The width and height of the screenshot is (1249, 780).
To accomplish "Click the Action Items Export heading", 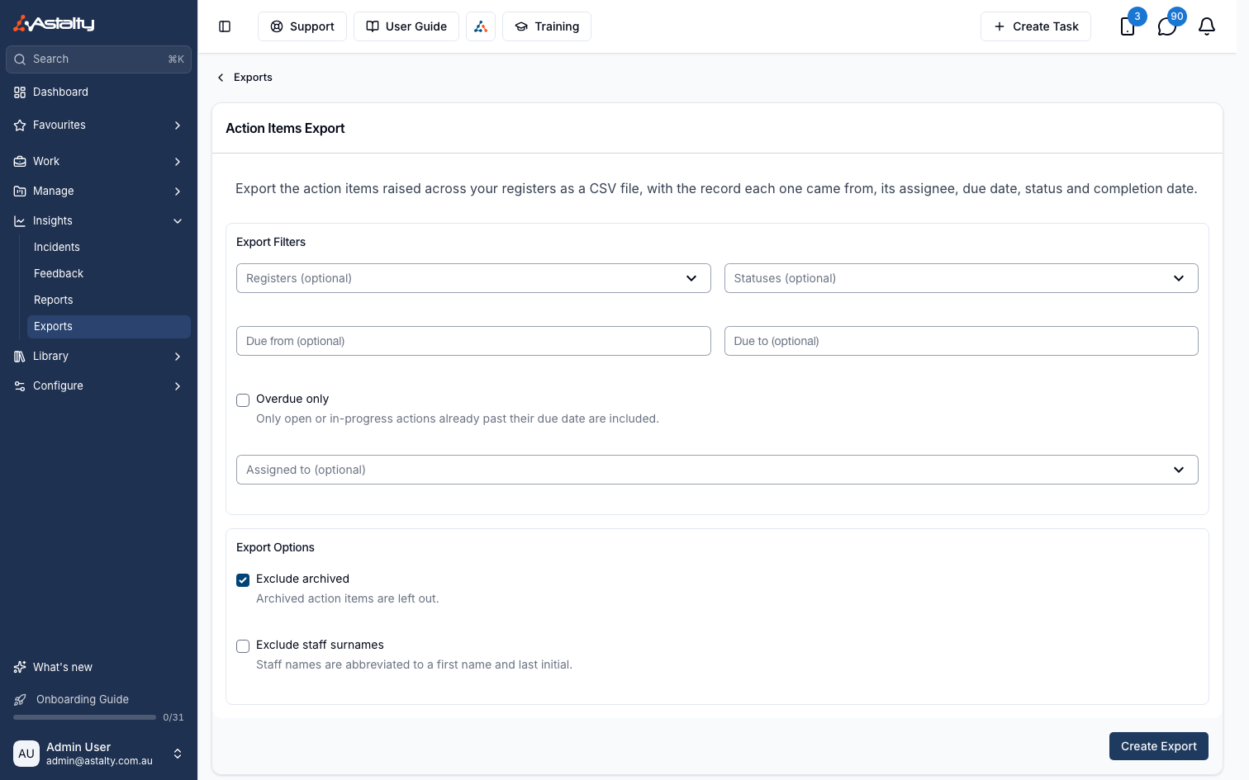I will point(285,128).
